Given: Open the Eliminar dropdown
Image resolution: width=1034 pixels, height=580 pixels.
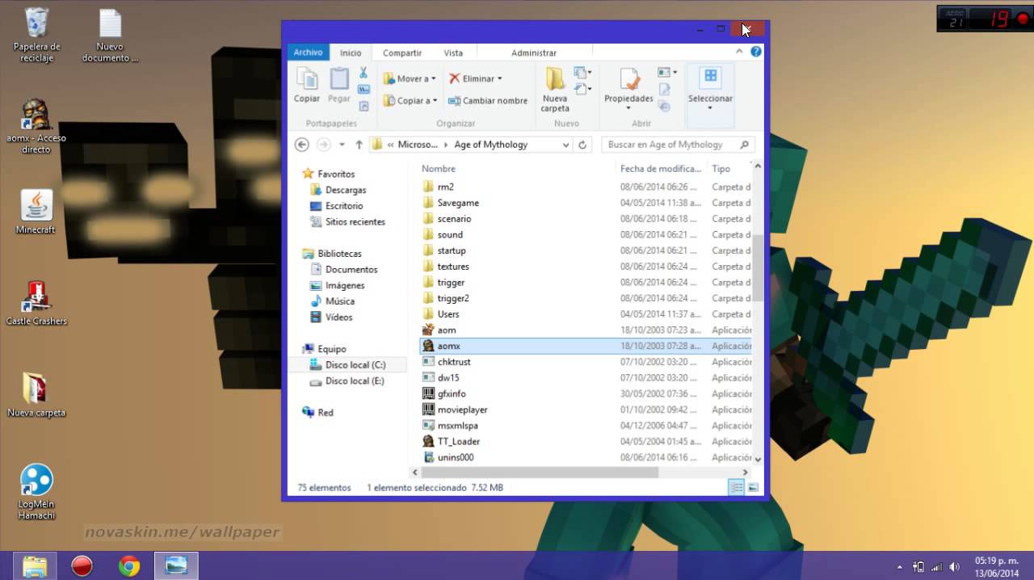Looking at the screenshot, I should [x=475, y=78].
